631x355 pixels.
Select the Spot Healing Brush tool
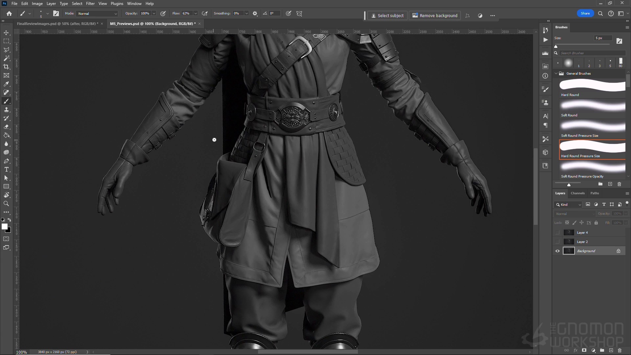(6, 92)
